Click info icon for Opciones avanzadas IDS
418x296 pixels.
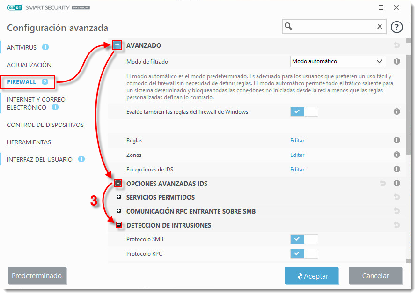pos(396,184)
